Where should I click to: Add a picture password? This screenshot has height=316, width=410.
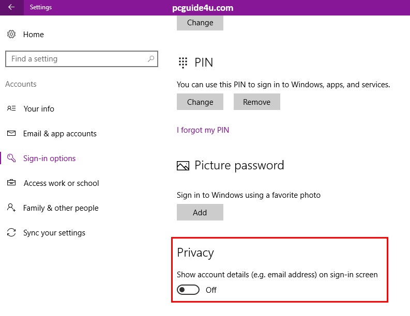pos(200,213)
